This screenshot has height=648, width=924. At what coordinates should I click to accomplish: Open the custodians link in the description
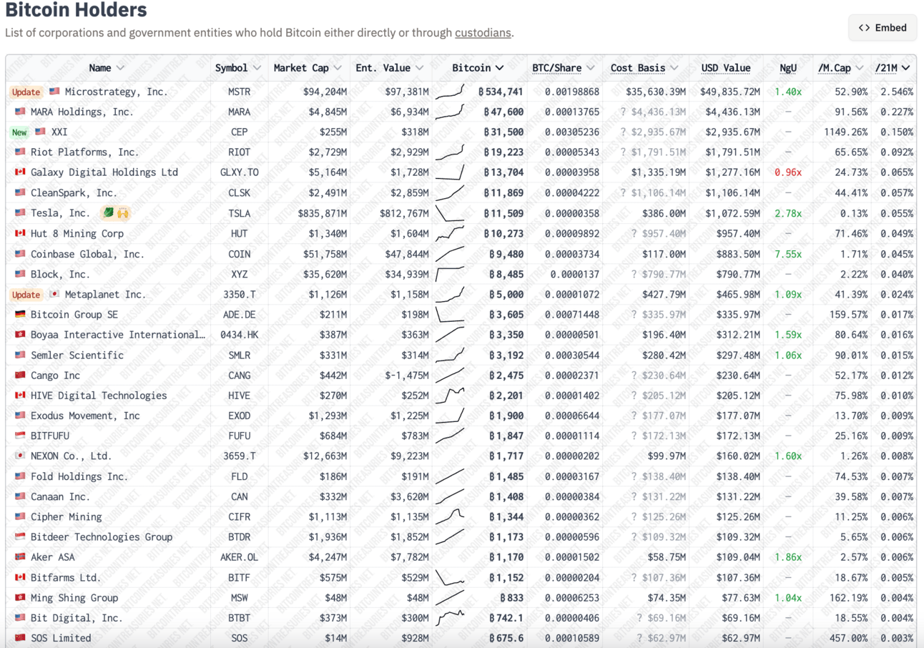483,32
